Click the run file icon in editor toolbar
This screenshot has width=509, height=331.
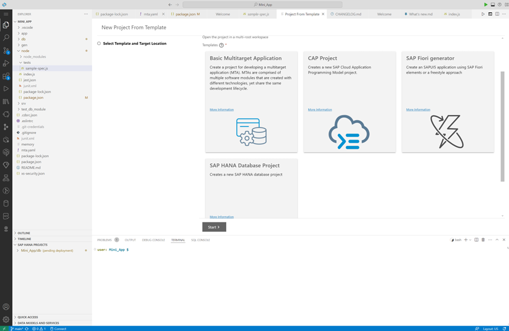point(483,14)
